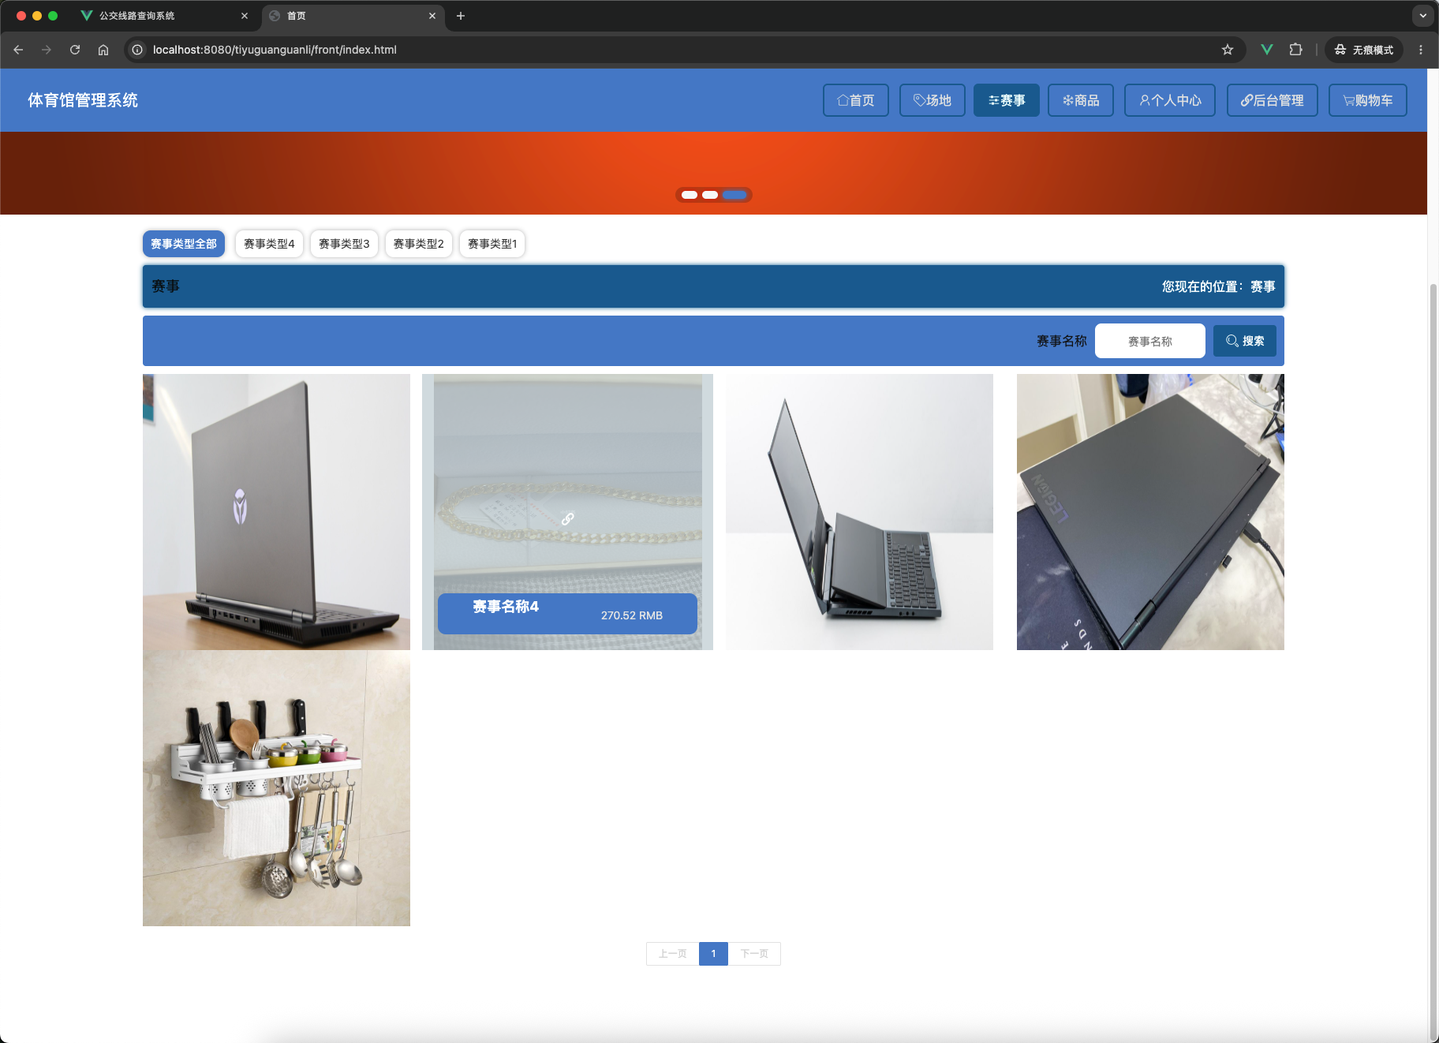Filter by 赛事类型3
The image size is (1439, 1043).
pos(344,244)
